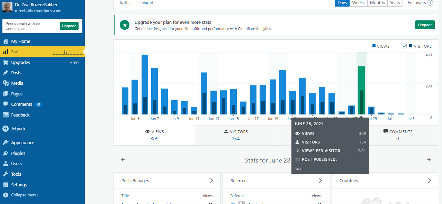The height and width of the screenshot is (204, 442).
Task: Click the Stats bar-chart icon
Action: 6,52
